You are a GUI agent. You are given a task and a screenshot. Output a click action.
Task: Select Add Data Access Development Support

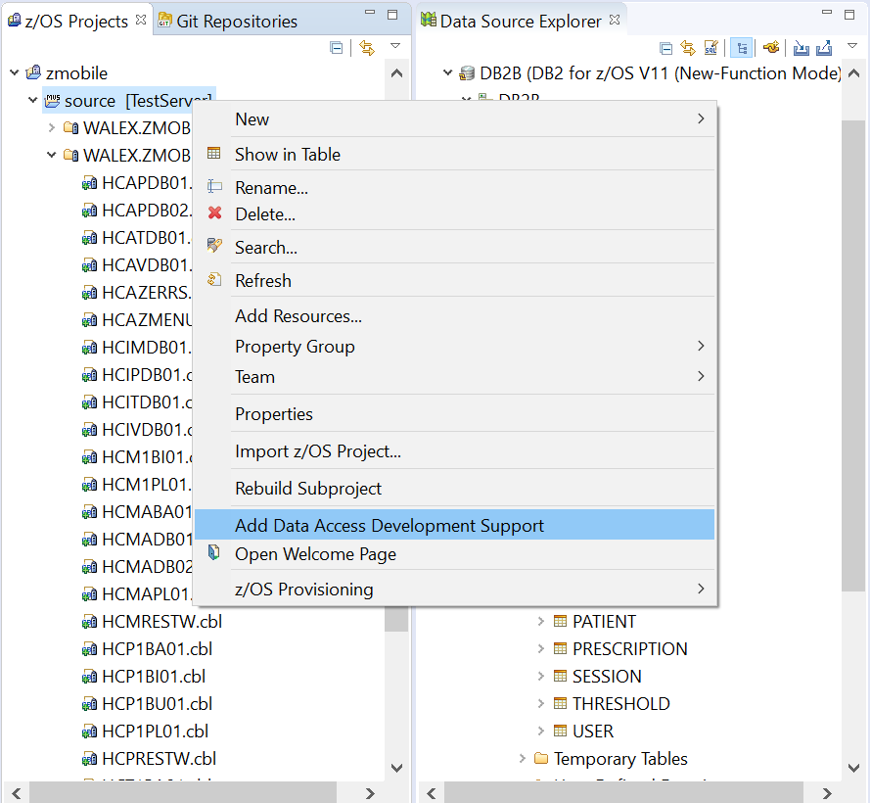[x=389, y=525]
